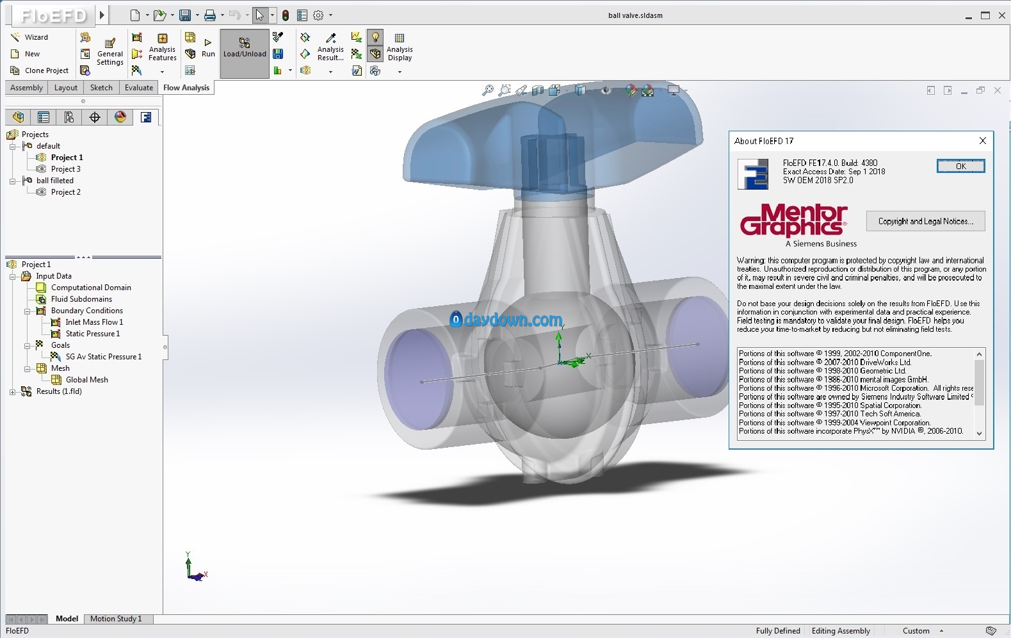Switch to the Sketch tab
The image size is (1011, 638).
(x=101, y=88)
